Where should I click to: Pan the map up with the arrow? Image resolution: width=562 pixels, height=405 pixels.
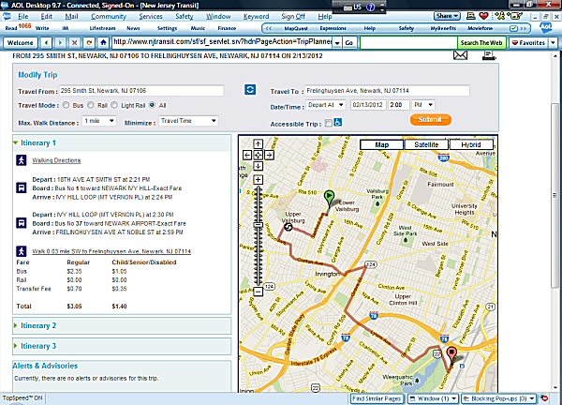(259, 143)
